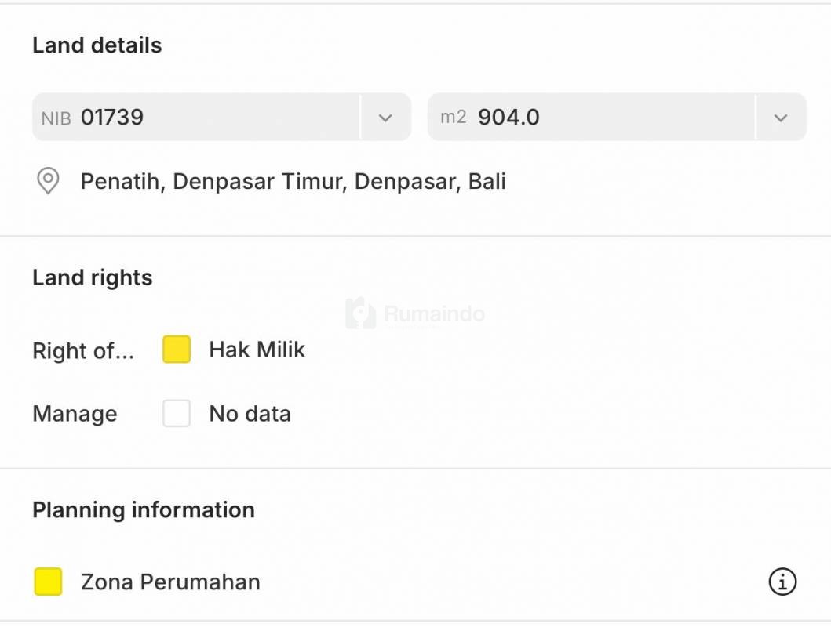Screen dimensions: 831x627
Task: Click the Hak Milik label
Action: (257, 350)
